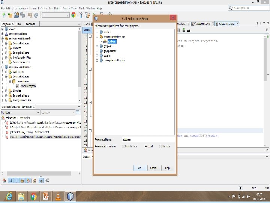Click the Search field in title area
Image resolution: width=270 pixels, height=203 pixels.
point(249,8)
